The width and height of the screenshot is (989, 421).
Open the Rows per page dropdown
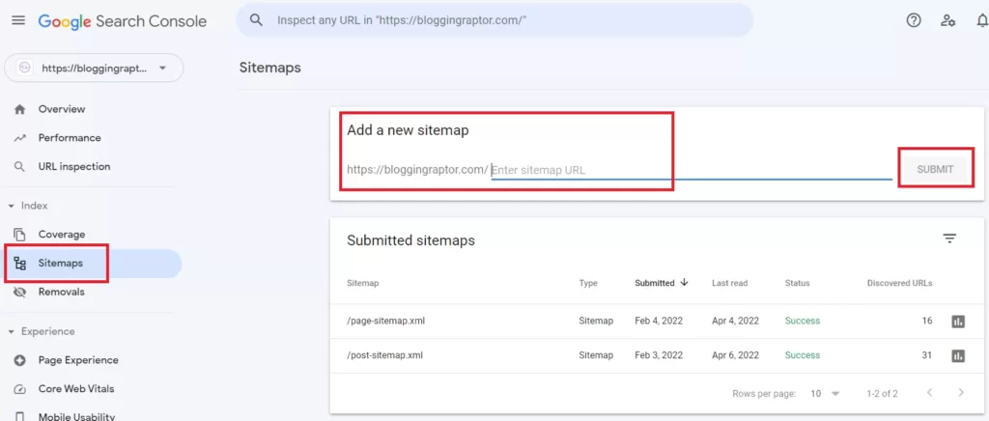coord(825,393)
